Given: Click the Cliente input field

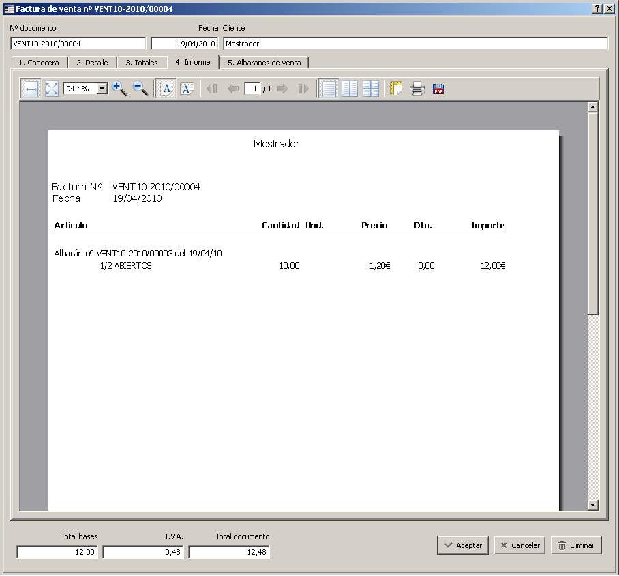Looking at the screenshot, I should [x=415, y=44].
